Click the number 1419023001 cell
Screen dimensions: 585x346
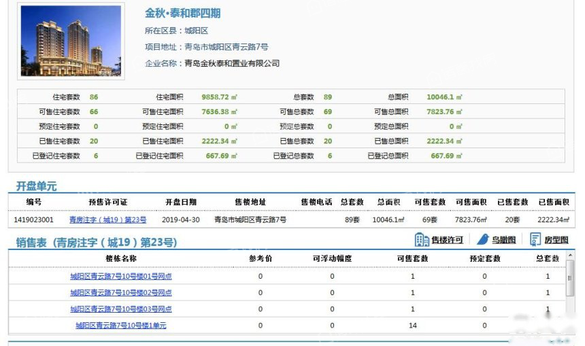(x=33, y=220)
